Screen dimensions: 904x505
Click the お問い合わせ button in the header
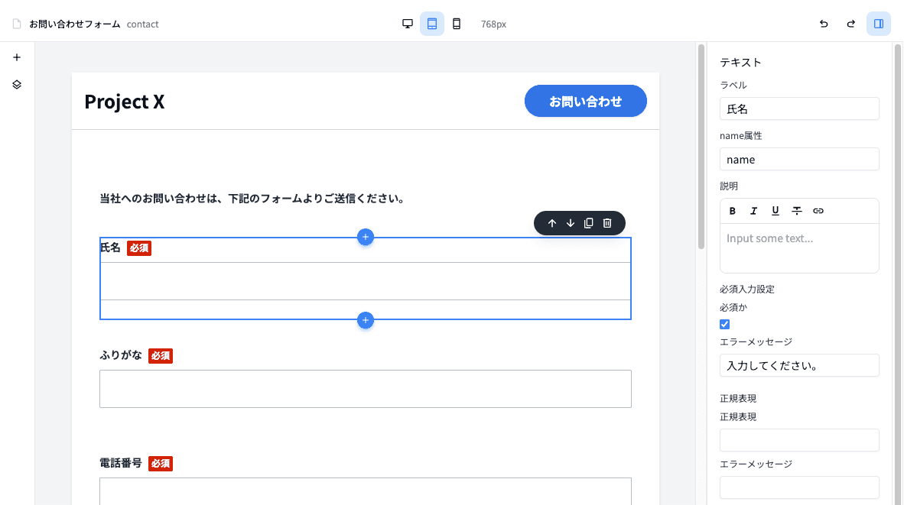586,100
